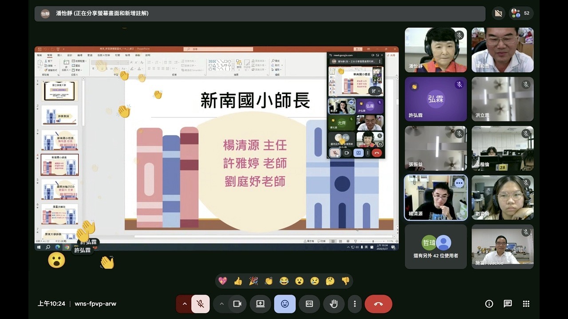Send the sparkling heart reaction
The image size is (568, 319).
click(x=223, y=281)
